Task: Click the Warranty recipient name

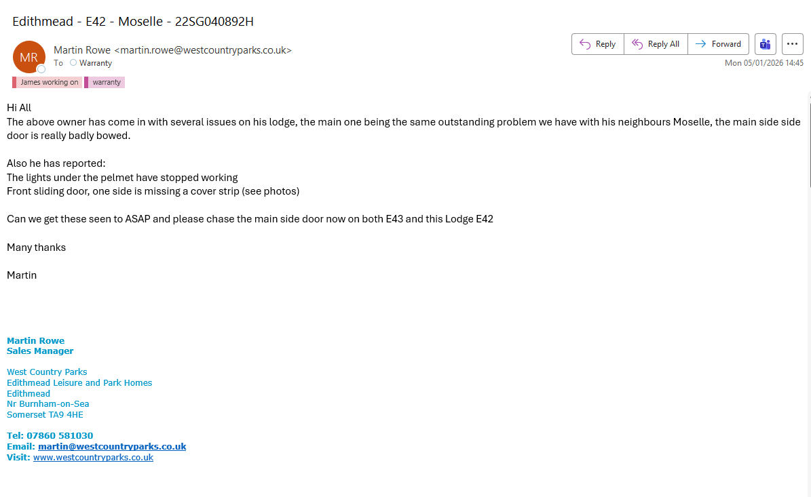Action: [x=96, y=63]
